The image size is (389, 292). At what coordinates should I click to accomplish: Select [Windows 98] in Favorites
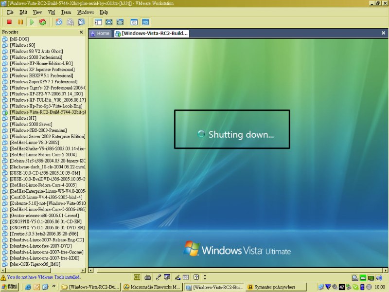click(22, 45)
